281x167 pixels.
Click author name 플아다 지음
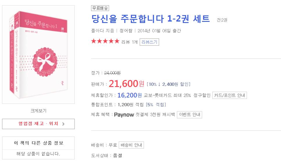pyautogui.click(x=102, y=31)
